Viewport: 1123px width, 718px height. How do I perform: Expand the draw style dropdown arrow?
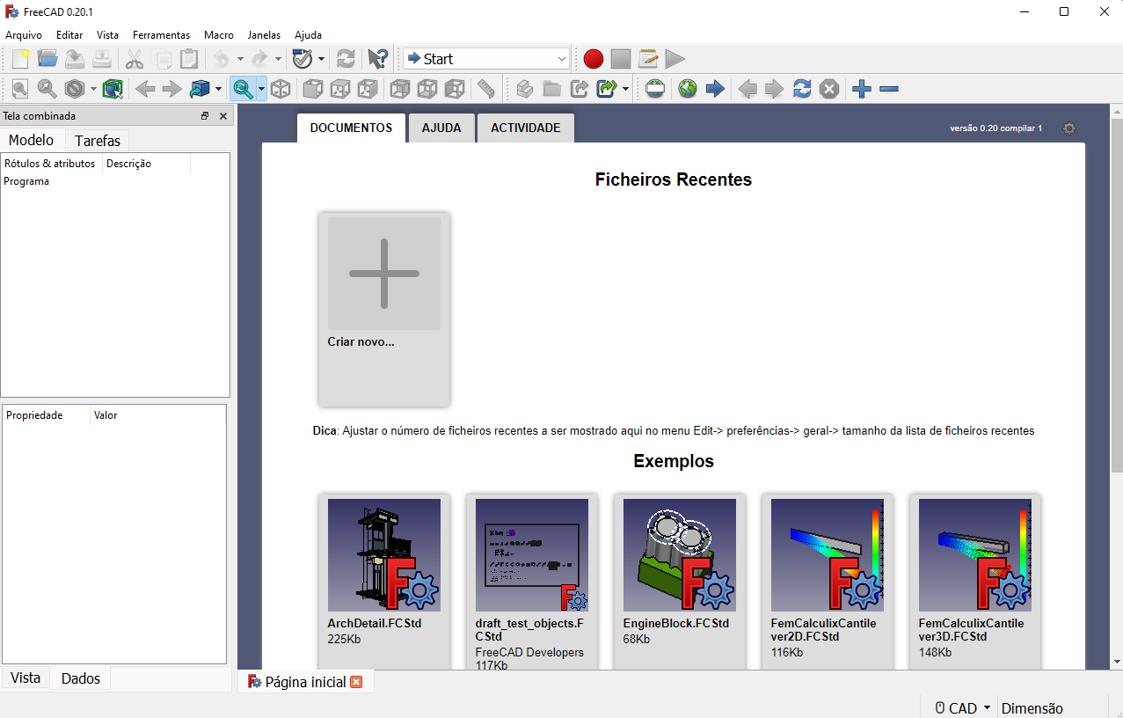(92, 89)
